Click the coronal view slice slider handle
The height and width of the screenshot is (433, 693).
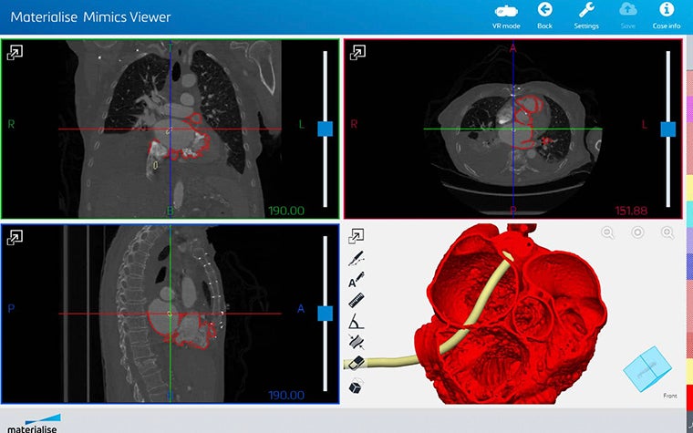(x=325, y=129)
